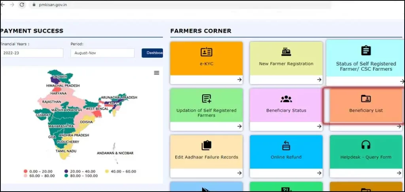Click the arrow under Edit Aadhaar Failure Records
This screenshot has width=405, height=192.
pos(239,173)
